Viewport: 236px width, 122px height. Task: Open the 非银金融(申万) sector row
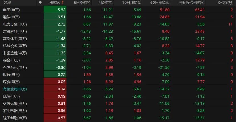[15, 53]
